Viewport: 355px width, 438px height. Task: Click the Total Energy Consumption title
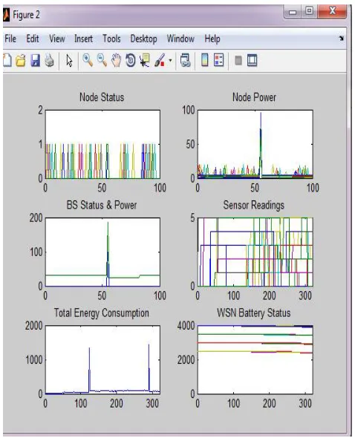(102, 313)
